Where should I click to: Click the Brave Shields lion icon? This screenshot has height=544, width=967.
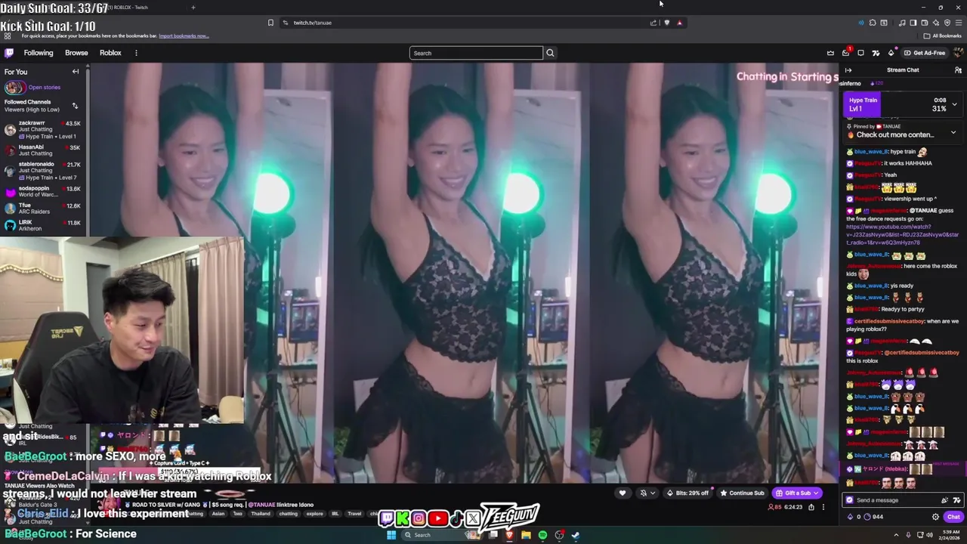coord(666,23)
